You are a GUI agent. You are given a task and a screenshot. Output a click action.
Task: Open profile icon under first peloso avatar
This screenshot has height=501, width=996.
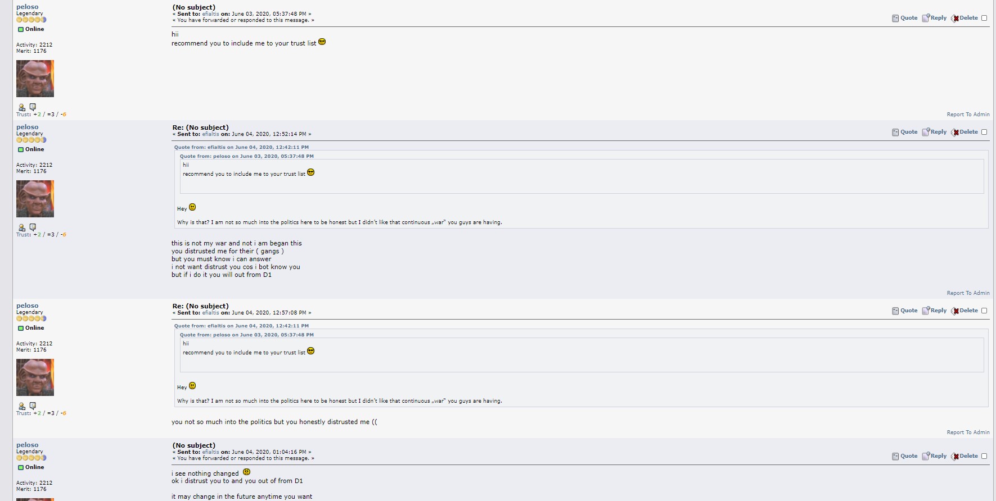pos(22,107)
